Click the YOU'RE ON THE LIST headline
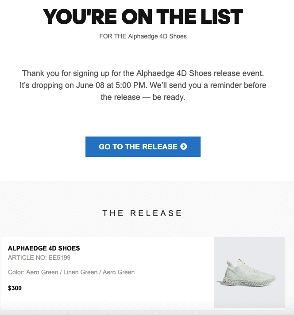This screenshot has width=294, height=315. [143, 17]
